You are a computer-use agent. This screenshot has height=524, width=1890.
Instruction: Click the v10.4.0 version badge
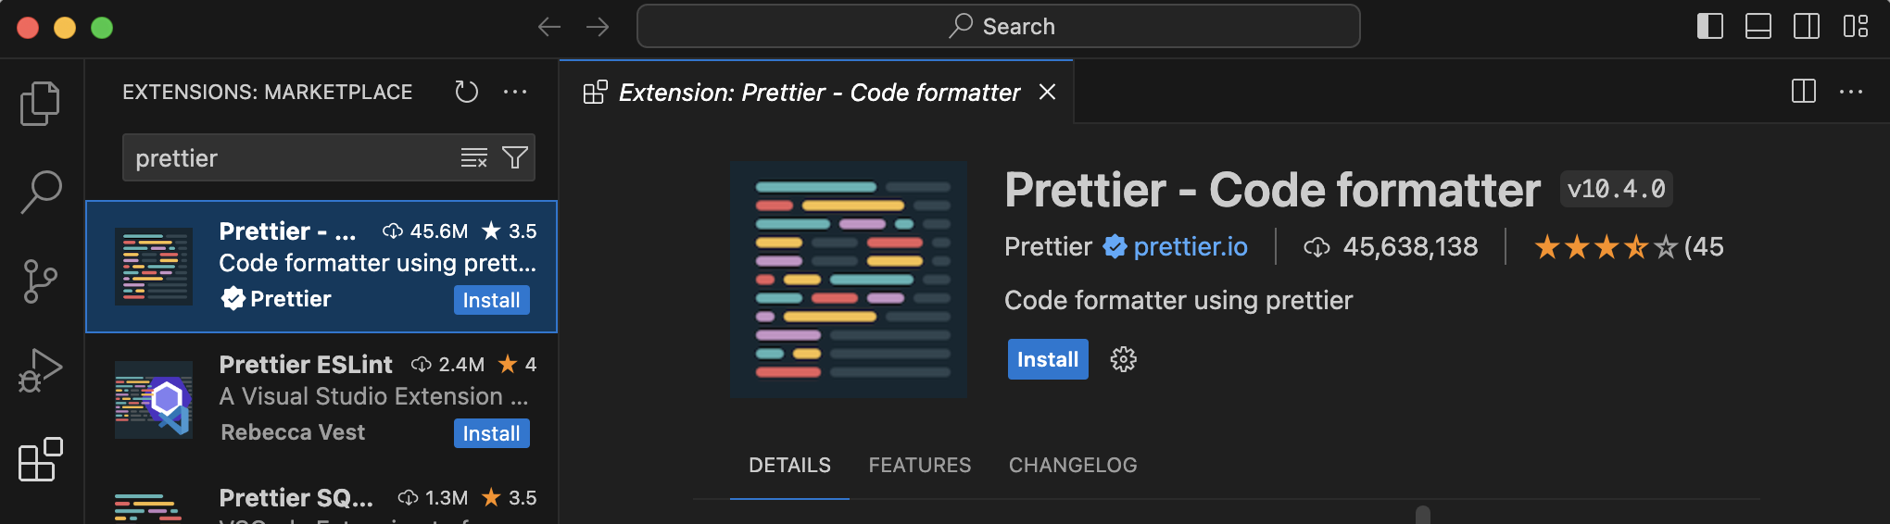point(1616,189)
